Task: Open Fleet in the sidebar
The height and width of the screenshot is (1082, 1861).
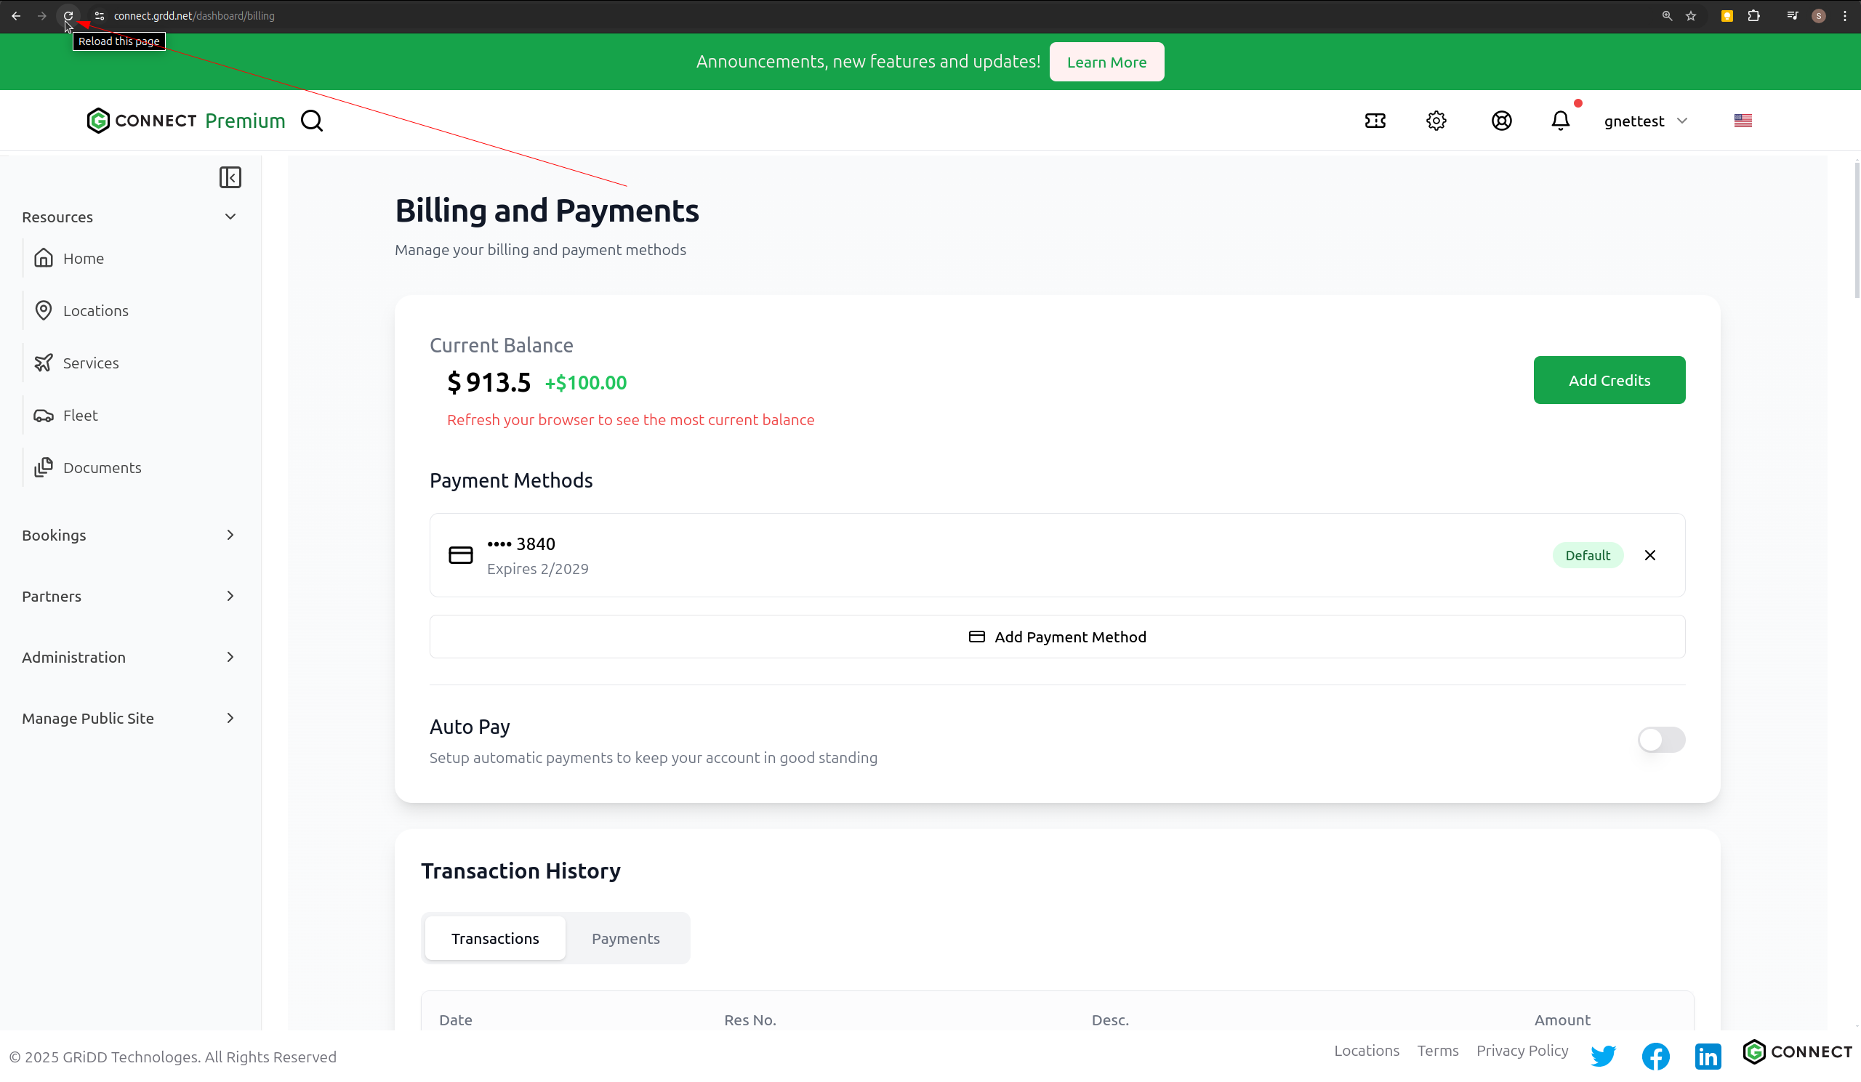Action: click(x=80, y=416)
